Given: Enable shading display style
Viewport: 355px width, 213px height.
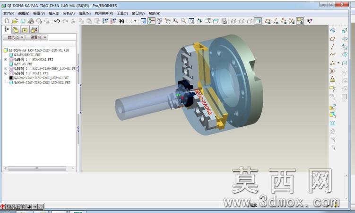Looking at the screenshot, I should click(258, 21).
